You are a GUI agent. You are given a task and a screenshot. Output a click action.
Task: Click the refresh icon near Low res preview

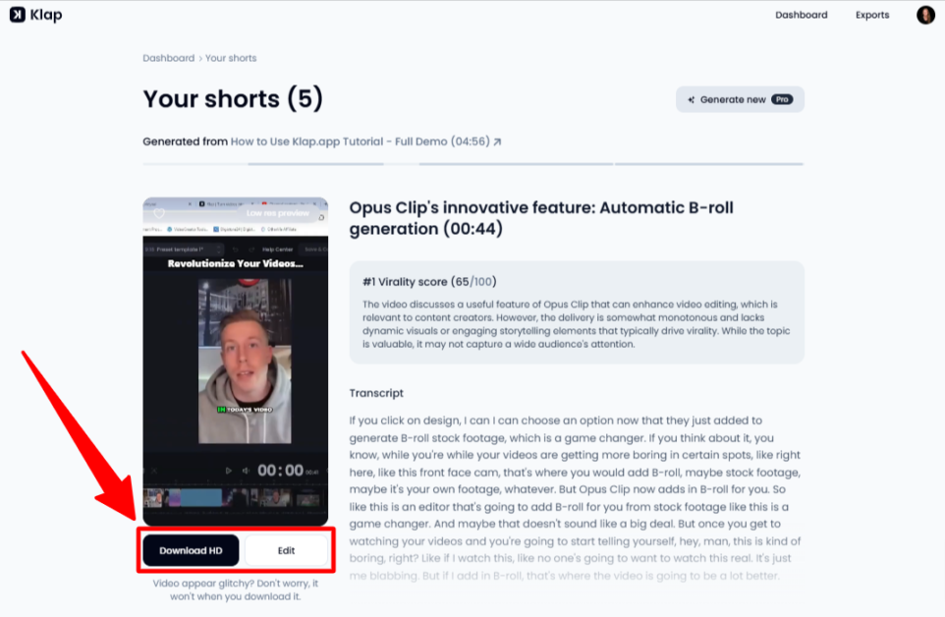pyautogui.click(x=321, y=217)
